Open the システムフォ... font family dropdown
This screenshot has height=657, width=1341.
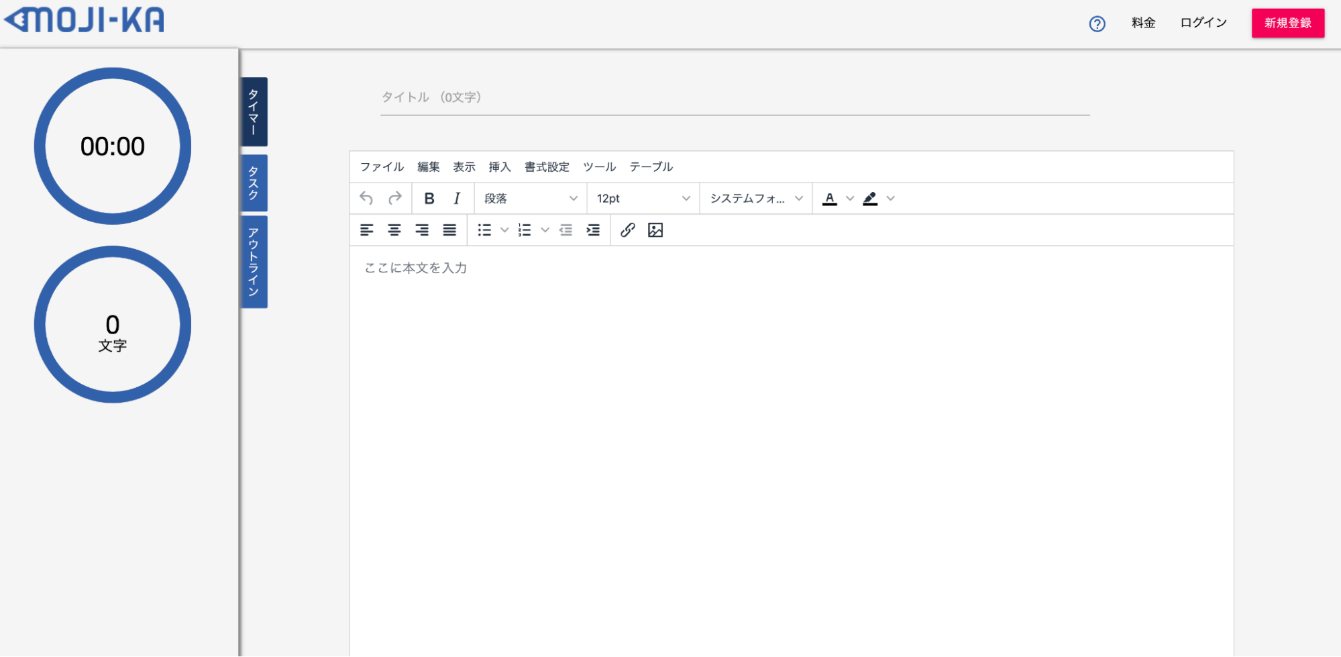pos(756,198)
